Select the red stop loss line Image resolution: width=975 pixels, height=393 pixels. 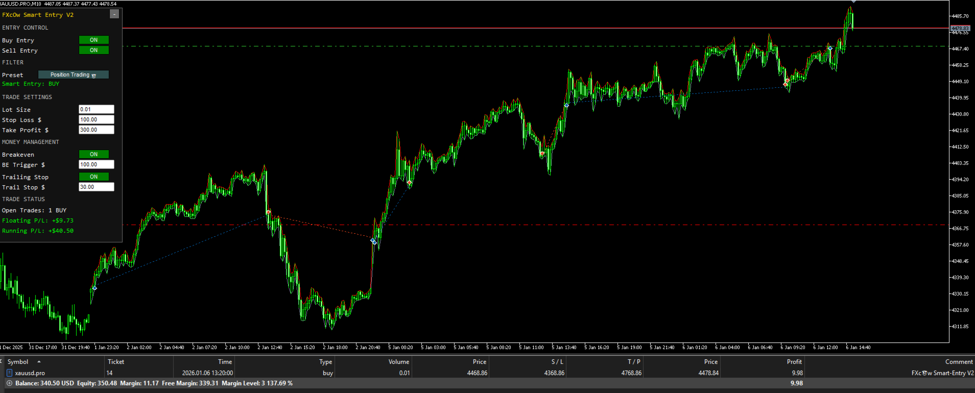[x=536, y=225]
